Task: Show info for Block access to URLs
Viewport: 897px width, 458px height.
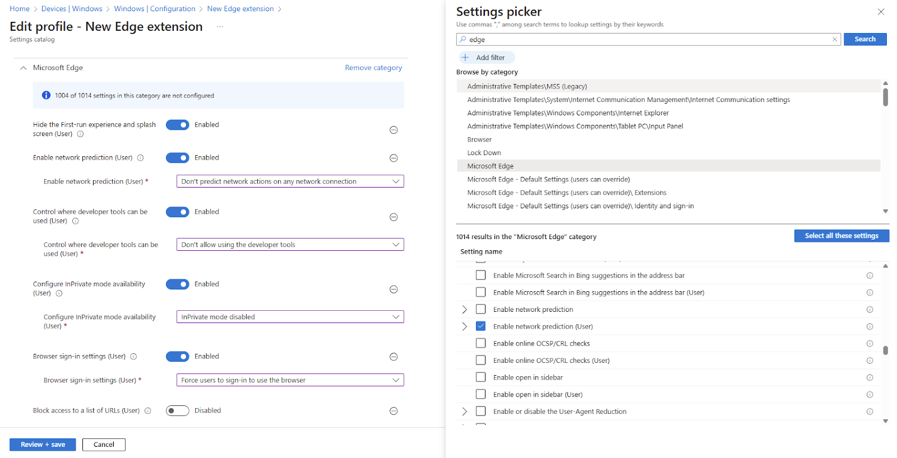Action: pos(148,411)
